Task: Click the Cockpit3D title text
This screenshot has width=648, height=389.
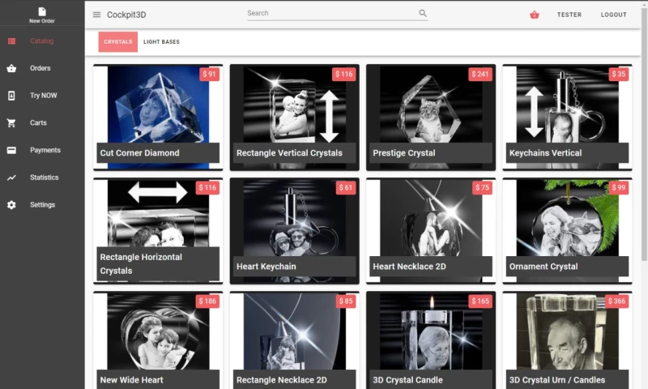Action: pos(126,15)
